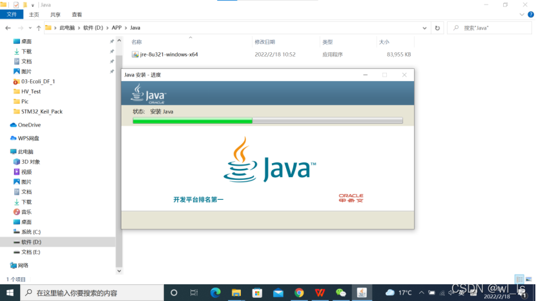Sort files by 类型 column
The image size is (536, 301).
[327, 42]
